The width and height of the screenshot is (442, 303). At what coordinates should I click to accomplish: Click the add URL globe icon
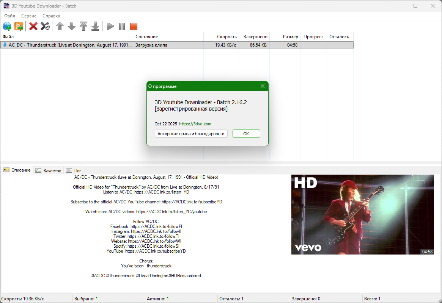(x=7, y=27)
